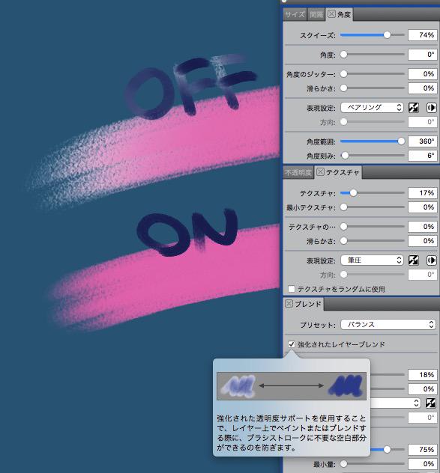Click audio expression icon in ベアリング row
This screenshot has width=440, height=473.
431,107
